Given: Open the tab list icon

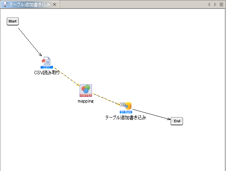Looking at the screenshot, I should pyautogui.click(x=221, y=5).
